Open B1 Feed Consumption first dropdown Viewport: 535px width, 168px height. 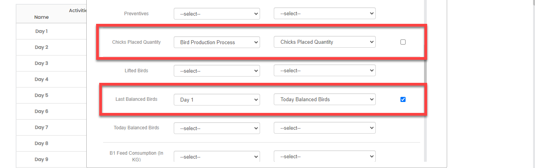[x=217, y=157]
